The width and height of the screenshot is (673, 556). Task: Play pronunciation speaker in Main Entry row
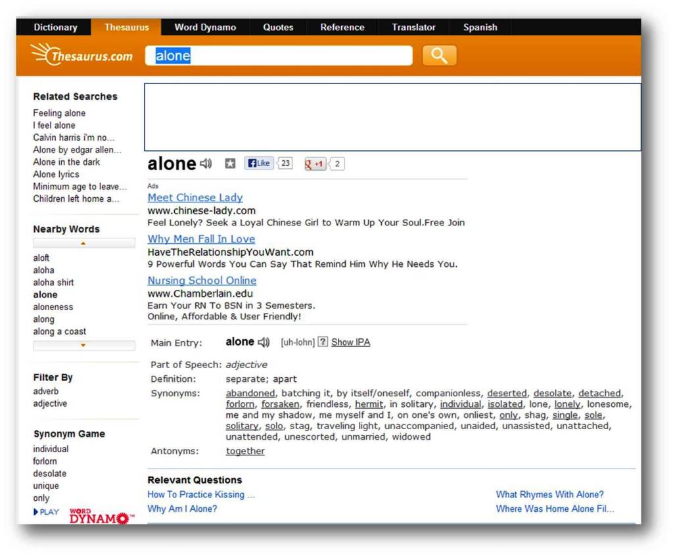click(x=263, y=342)
